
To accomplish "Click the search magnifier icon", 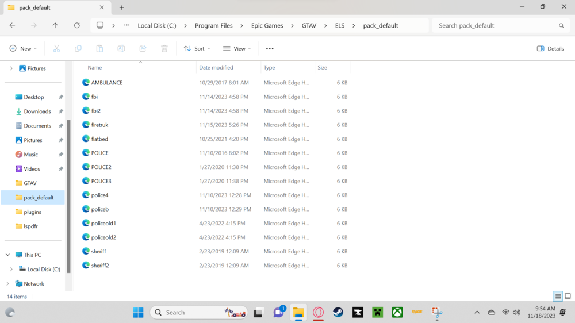I will [x=561, y=26].
